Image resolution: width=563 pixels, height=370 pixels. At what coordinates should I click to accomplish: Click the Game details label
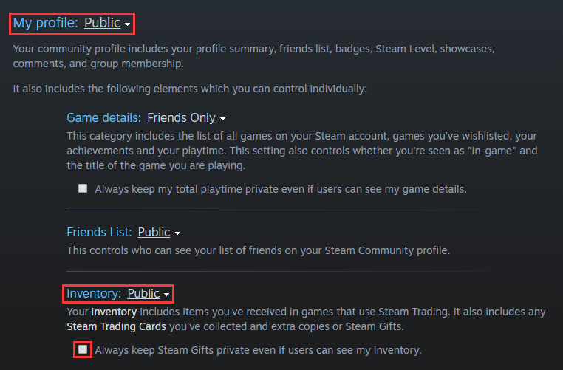(103, 117)
